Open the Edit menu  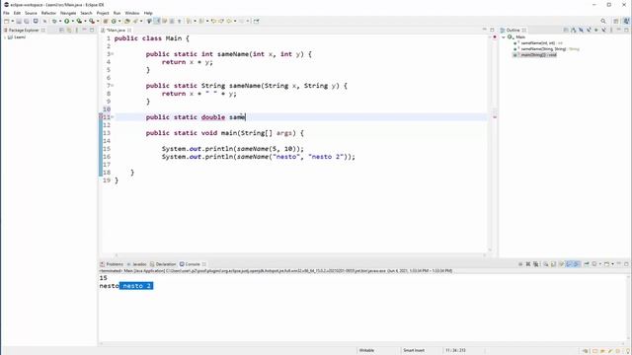[x=17, y=13]
